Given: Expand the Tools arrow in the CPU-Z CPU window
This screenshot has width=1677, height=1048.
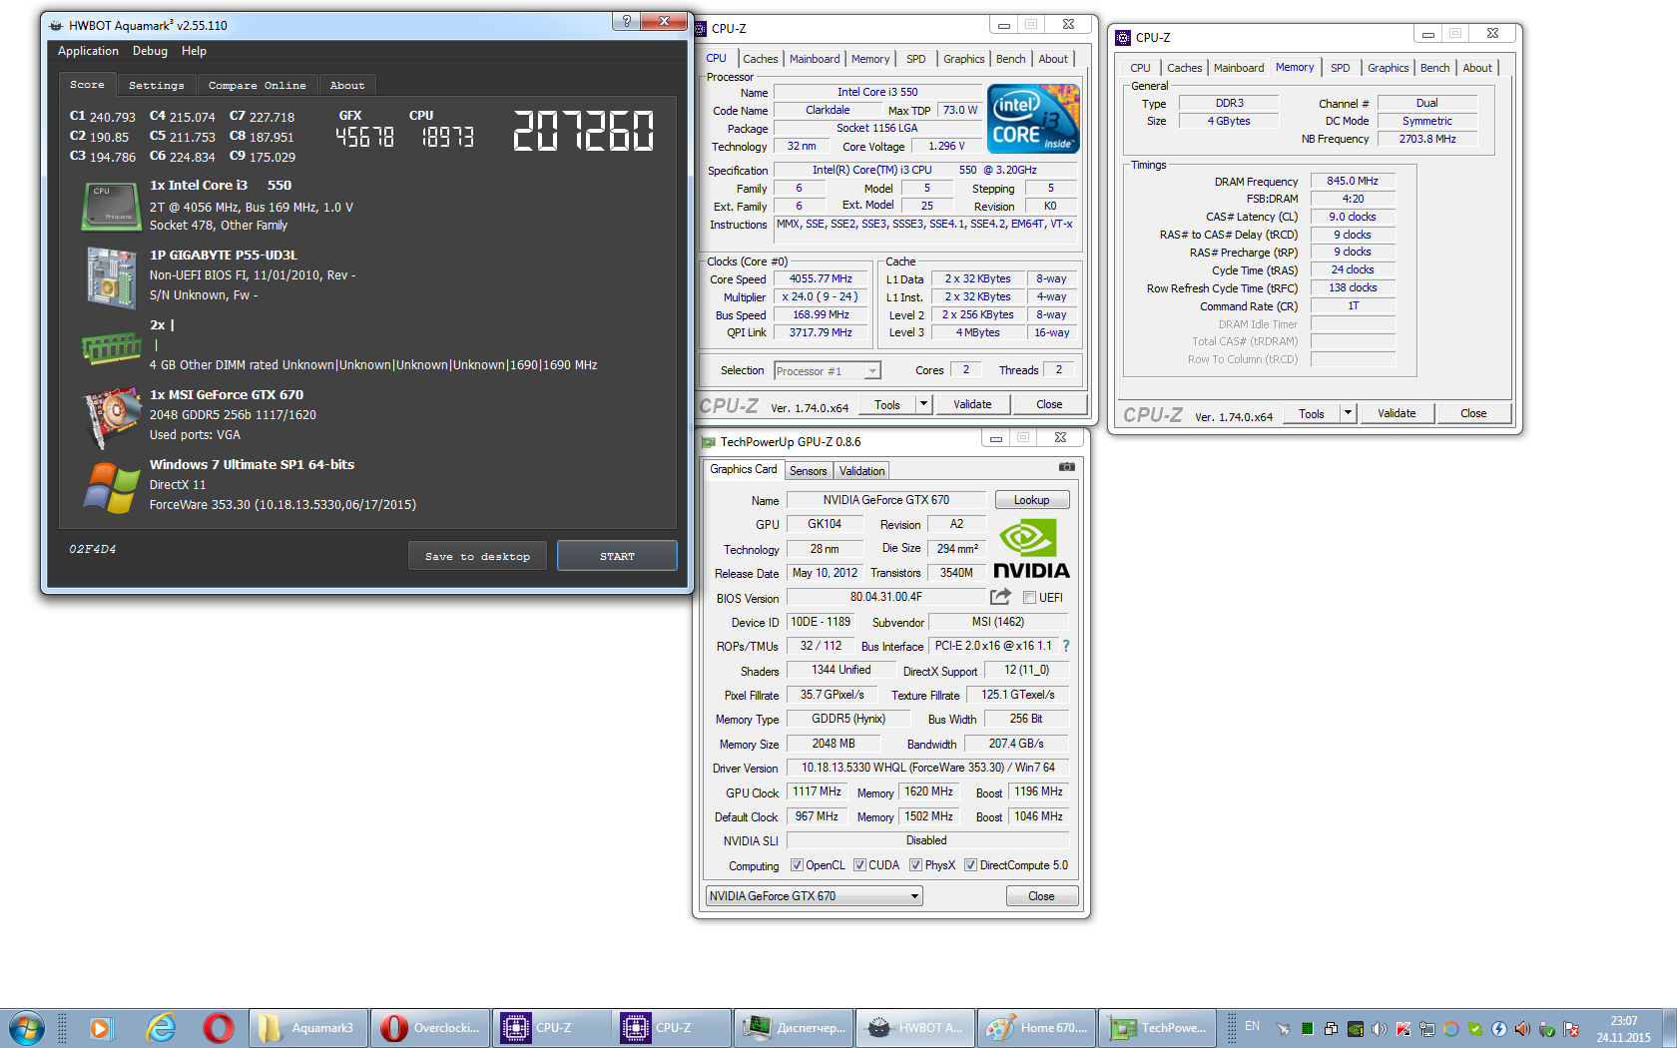Looking at the screenshot, I should click(x=923, y=404).
